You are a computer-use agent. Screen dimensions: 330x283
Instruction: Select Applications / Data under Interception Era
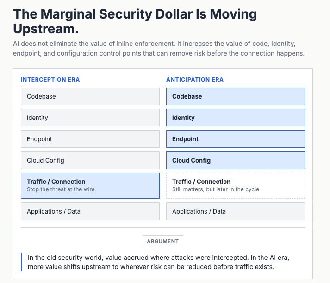[x=90, y=211]
